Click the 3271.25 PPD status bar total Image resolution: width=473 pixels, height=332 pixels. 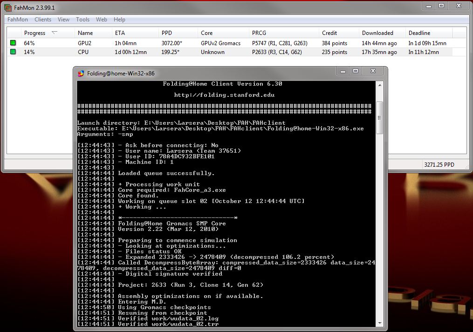(x=439, y=165)
